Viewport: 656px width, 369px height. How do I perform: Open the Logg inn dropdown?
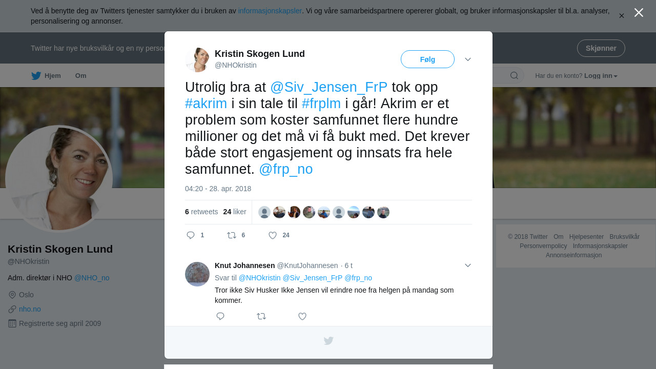coord(601,76)
